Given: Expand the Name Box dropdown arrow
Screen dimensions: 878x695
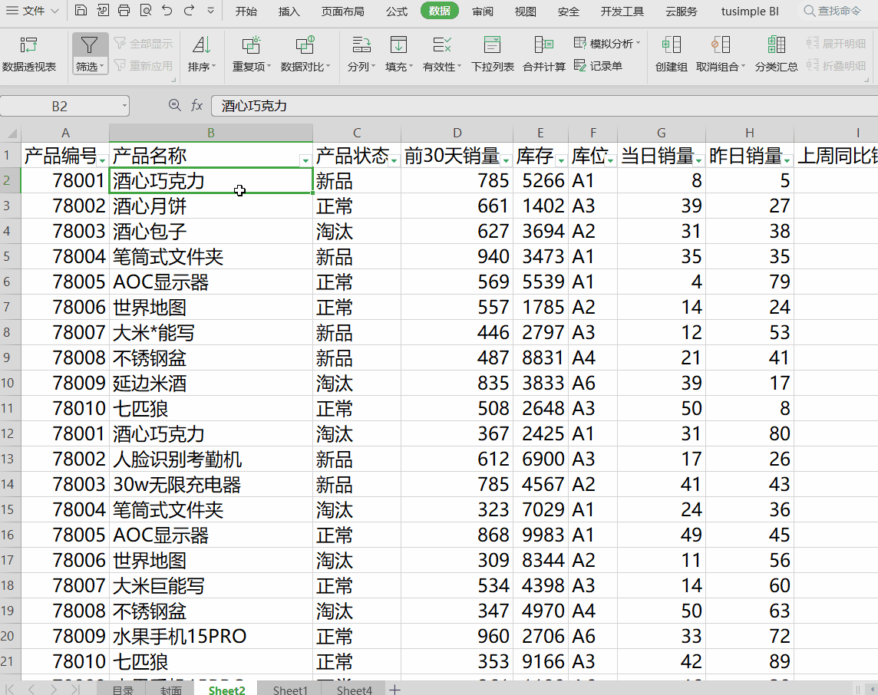Looking at the screenshot, I should point(124,106).
